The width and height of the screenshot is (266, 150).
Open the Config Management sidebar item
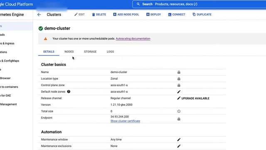point(8,104)
